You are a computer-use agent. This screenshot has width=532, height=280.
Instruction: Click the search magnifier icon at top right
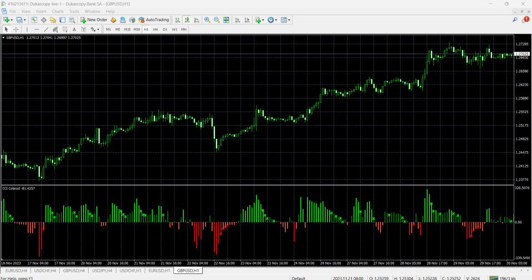(x=515, y=20)
